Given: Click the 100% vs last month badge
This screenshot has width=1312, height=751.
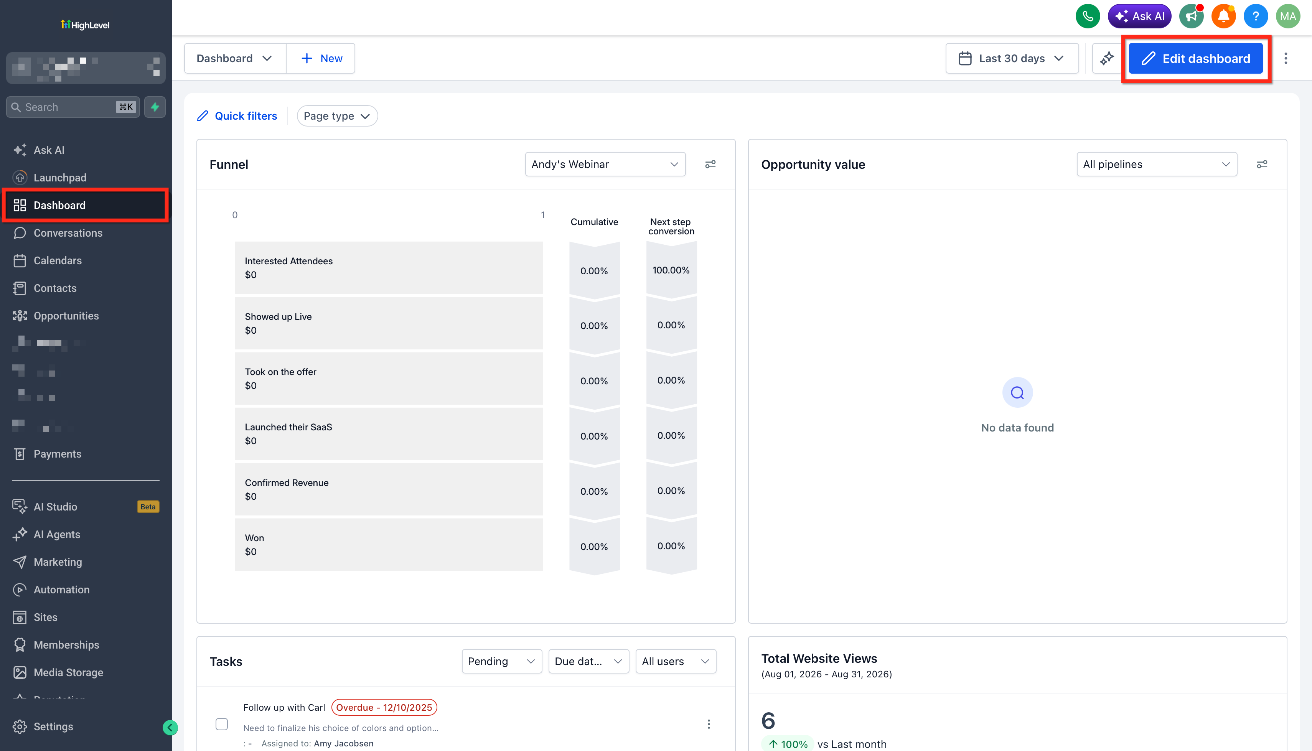Looking at the screenshot, I should (x=788, y=744).
